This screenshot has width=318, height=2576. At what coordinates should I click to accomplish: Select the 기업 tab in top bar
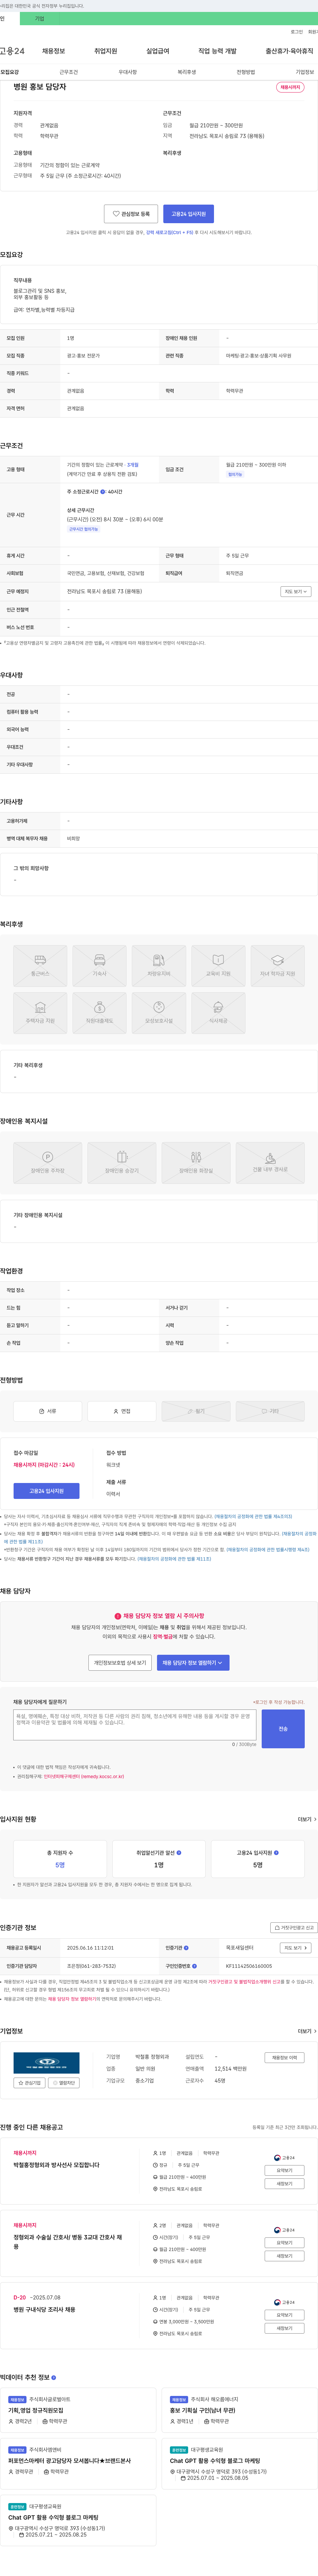pyautogui.click(x=40, y=19)
